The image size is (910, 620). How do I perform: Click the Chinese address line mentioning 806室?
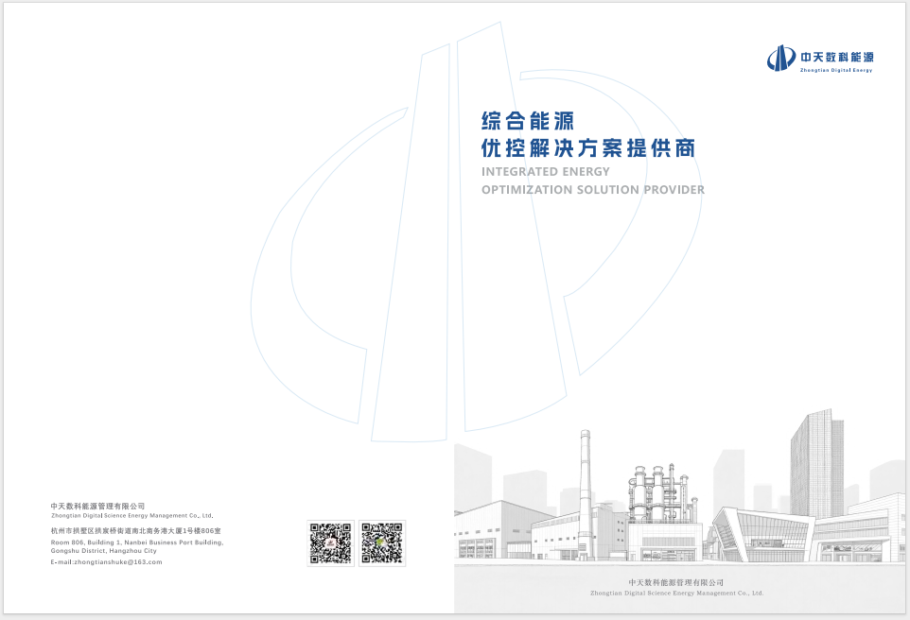pyautogui.click(x=135, y=531)
